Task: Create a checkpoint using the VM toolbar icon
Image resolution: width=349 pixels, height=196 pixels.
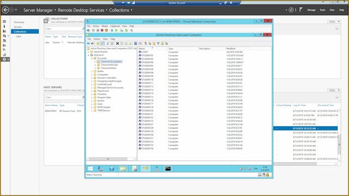Action: 122,30
